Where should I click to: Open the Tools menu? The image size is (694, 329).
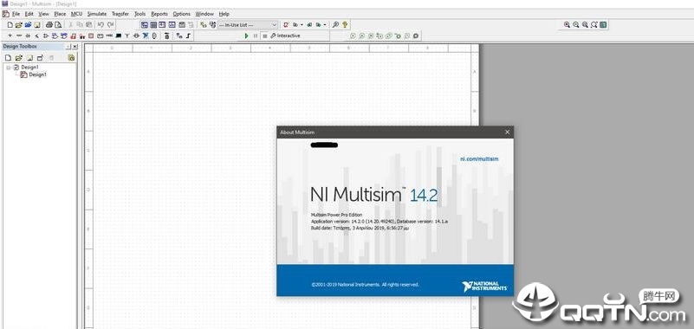(139, 14)
